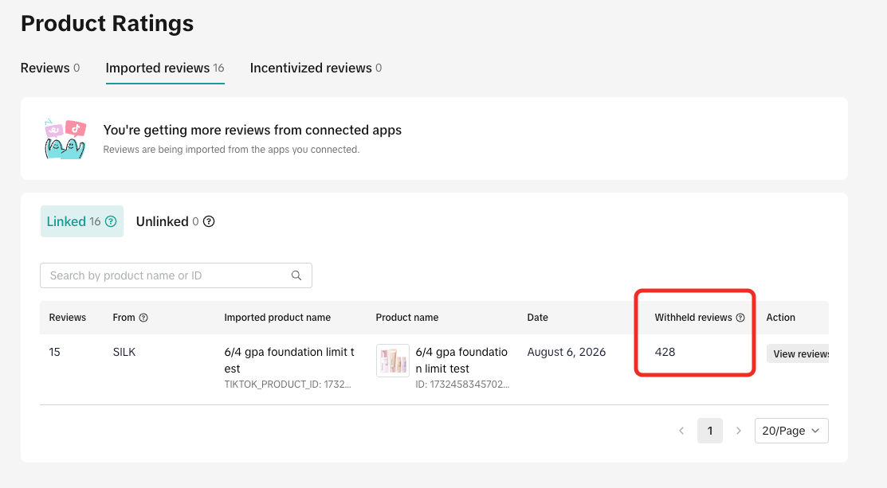
Task: Click the help icon beside Linked 16
Action: [111, 221]
